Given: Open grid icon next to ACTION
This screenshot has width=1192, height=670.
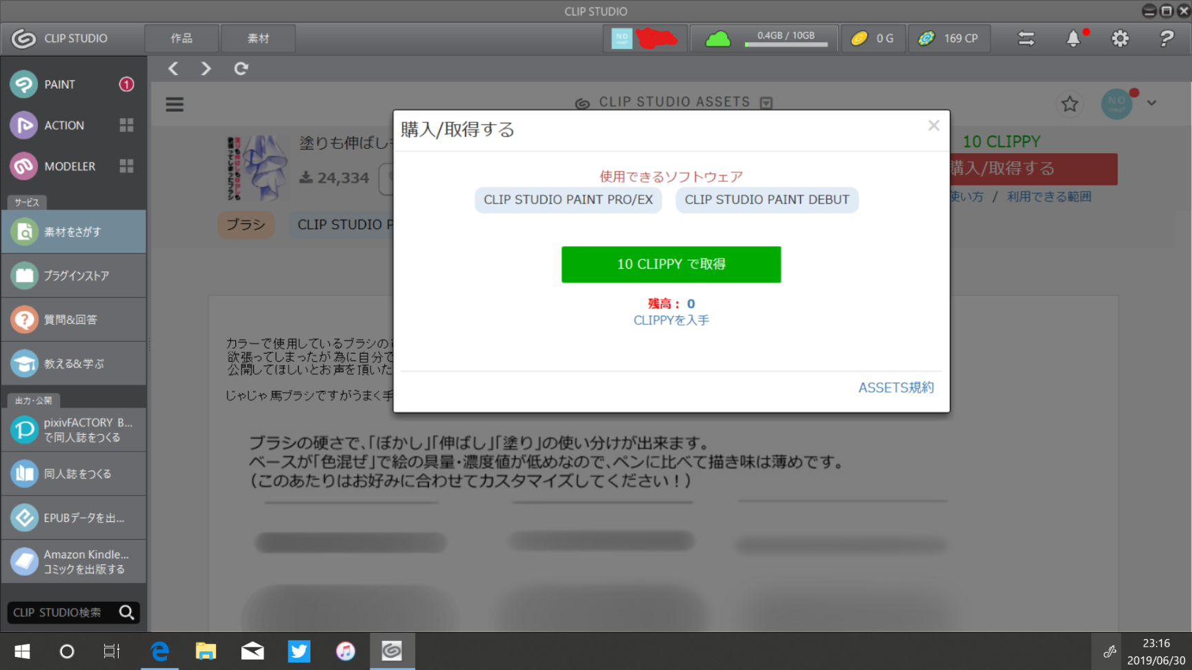Looking at the screenshot, I should (x=126, y=125).
